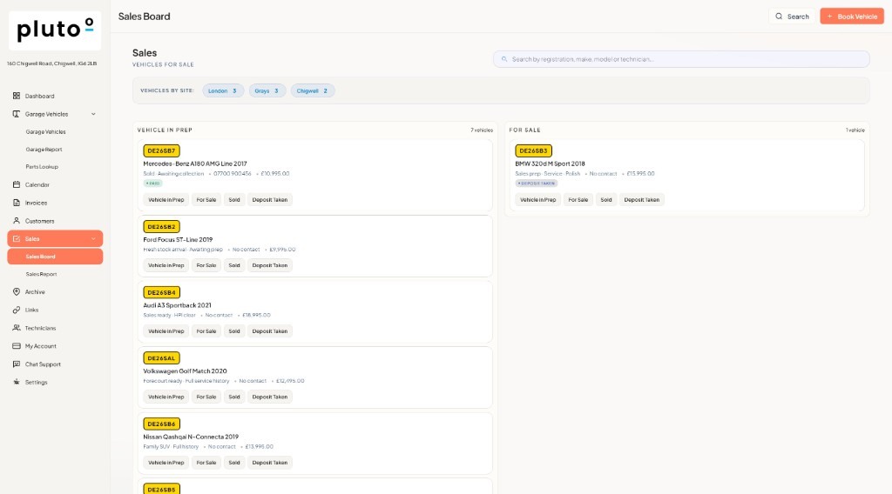This screenshot has width=892, height=494.
Task: Click the plus icon on Book Vehicle
Action: [x=829, y=17]
